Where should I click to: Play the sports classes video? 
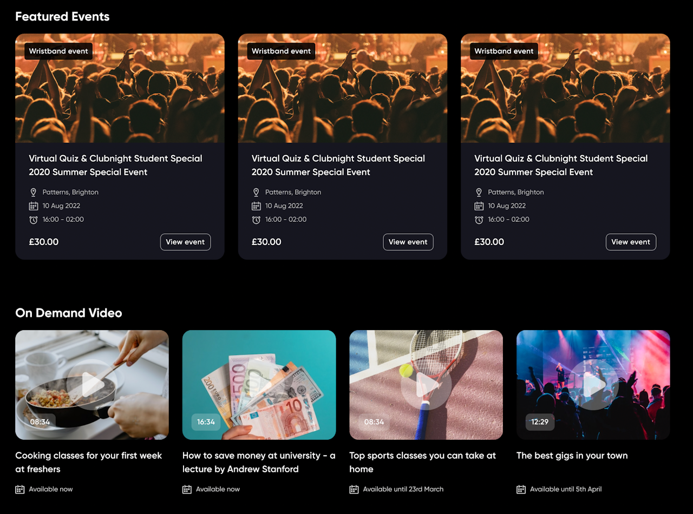(x=426, y=385)
